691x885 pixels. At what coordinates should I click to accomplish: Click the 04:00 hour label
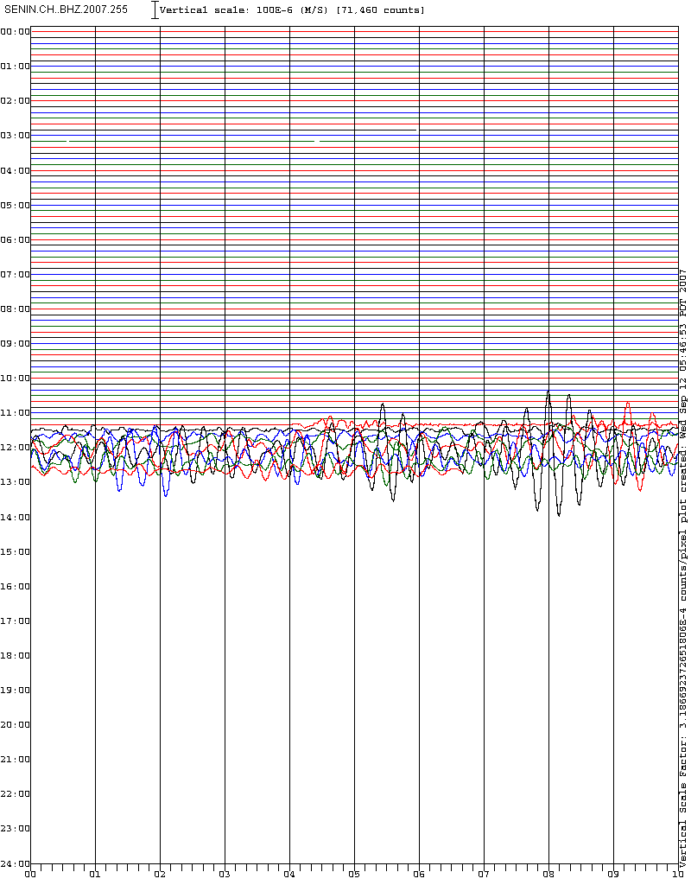click(x=15, y=170)
